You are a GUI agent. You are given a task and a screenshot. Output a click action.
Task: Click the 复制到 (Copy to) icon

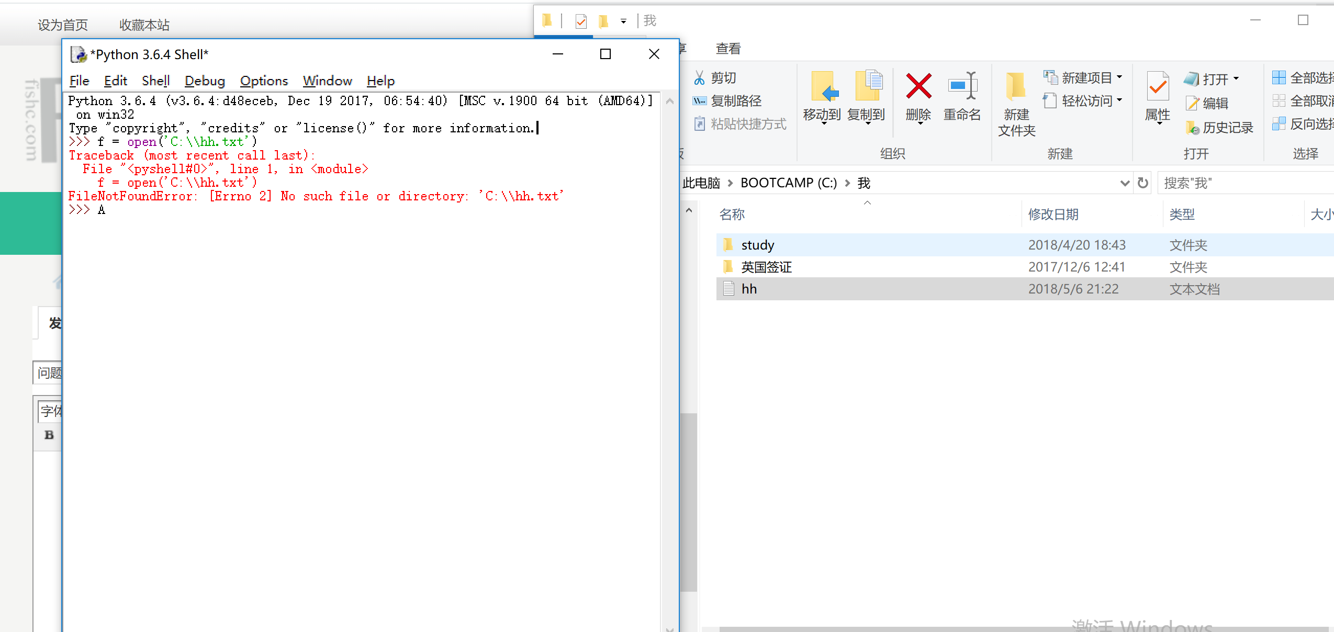pos(867,89)
